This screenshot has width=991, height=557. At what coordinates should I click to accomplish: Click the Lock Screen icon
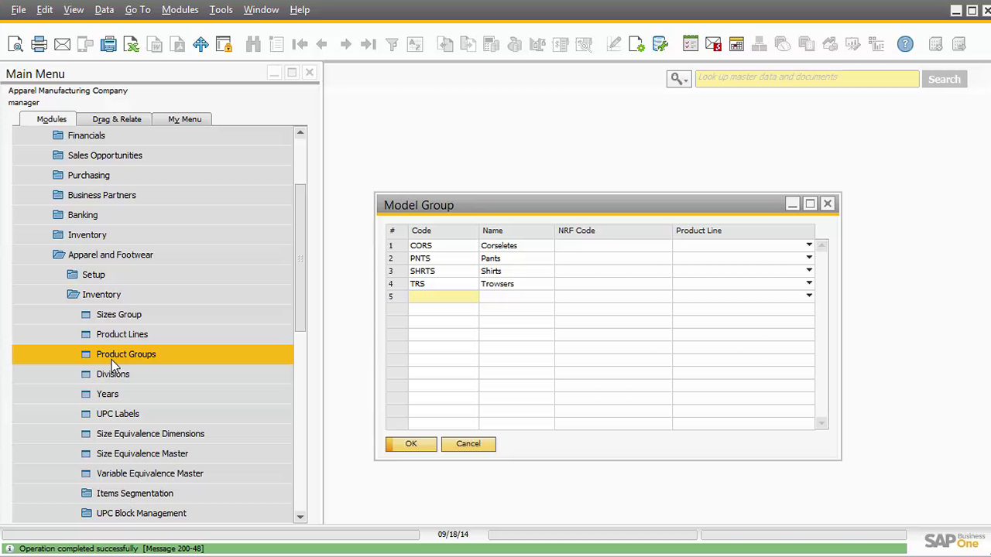click(224, 44)
